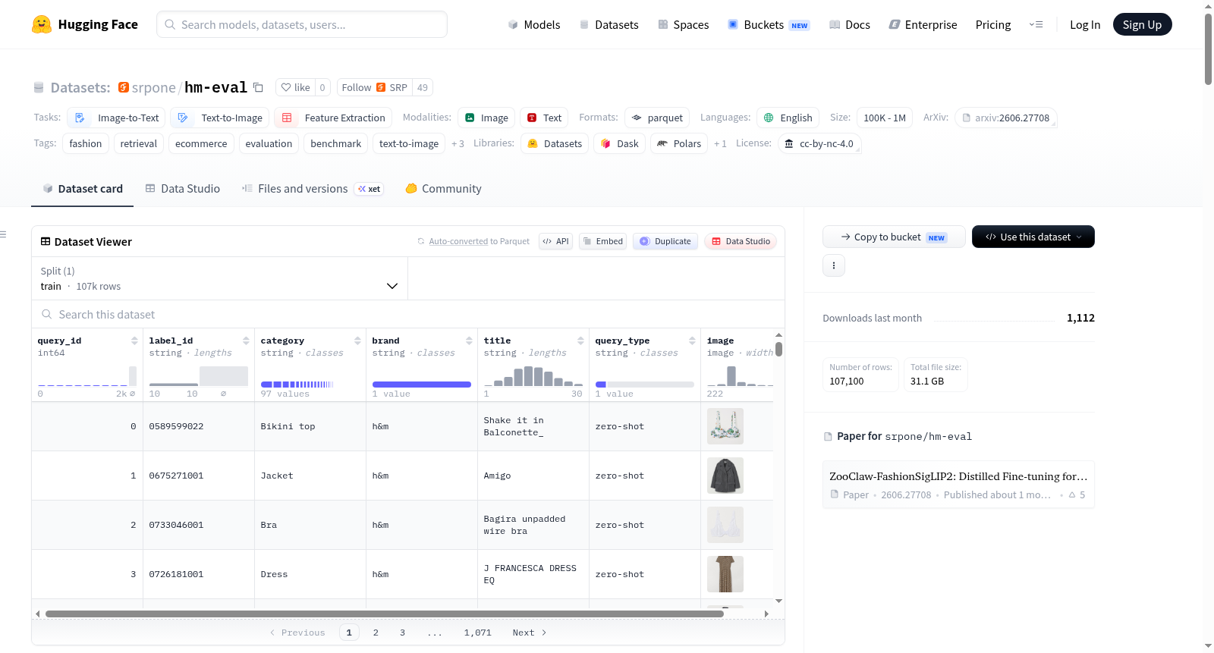Open the Use this dataset dropdown

[x=1033, y=237]
